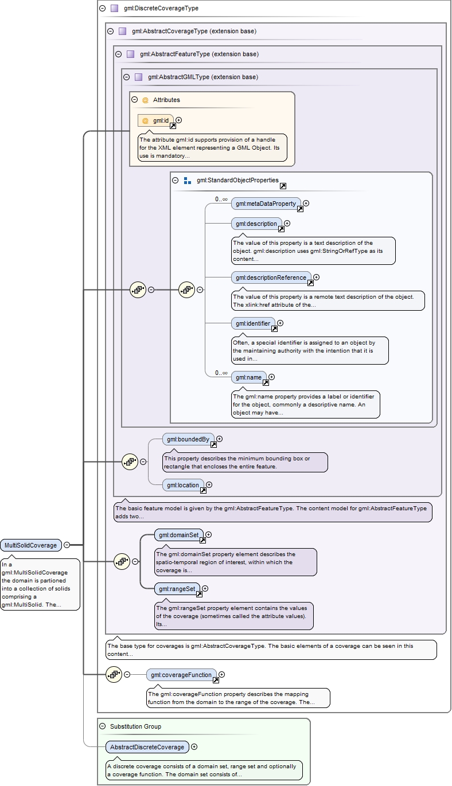Select the MultiSolidCoverage element
This screenshot has width=452, height=786.
click(x=31, y=545)
